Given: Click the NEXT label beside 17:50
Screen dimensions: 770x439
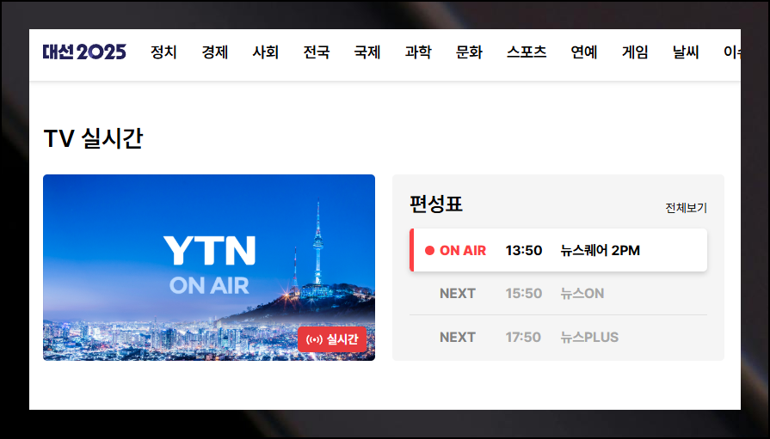Looking at the screenshot, I should coord(458,338).
